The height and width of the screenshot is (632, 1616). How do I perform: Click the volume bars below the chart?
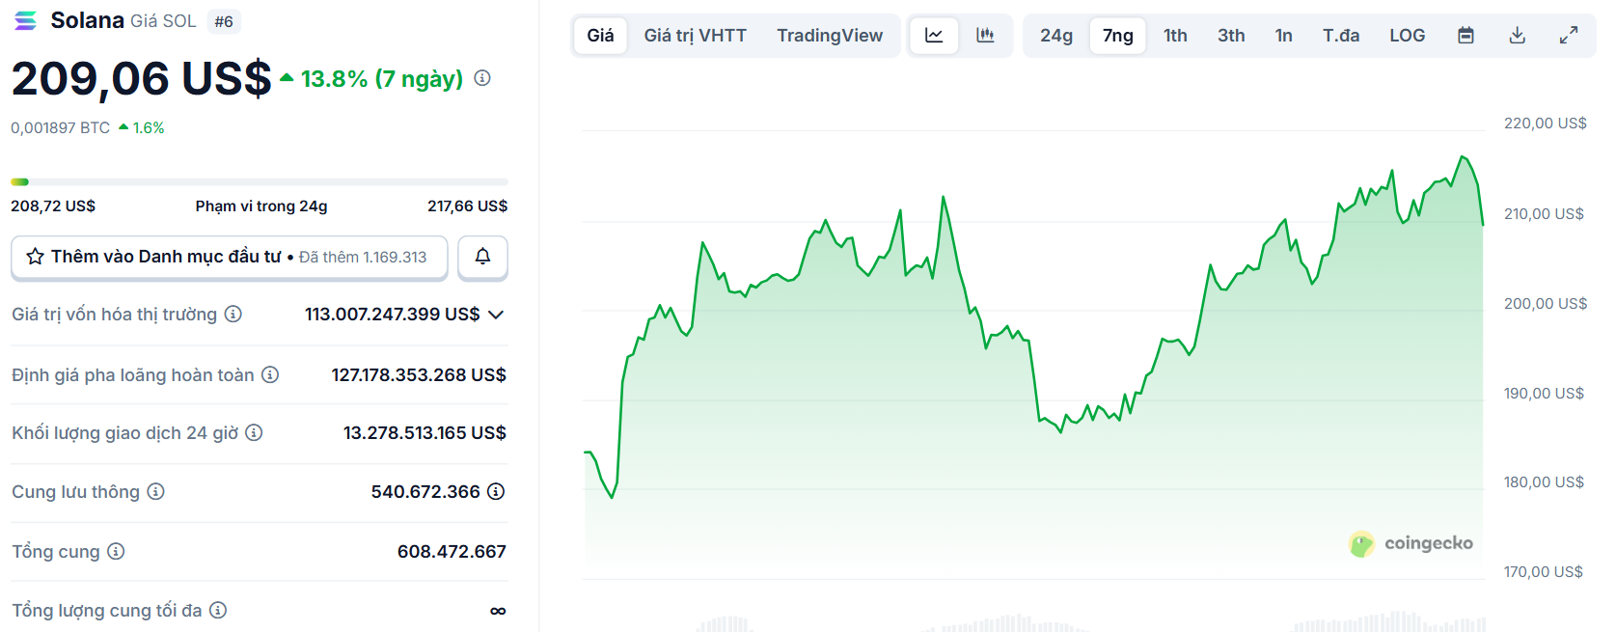(1032, 623)
